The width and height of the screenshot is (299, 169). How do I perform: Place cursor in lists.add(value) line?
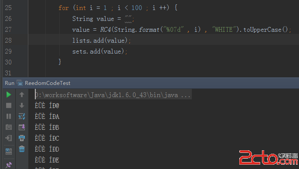click(x=102, y=41)
